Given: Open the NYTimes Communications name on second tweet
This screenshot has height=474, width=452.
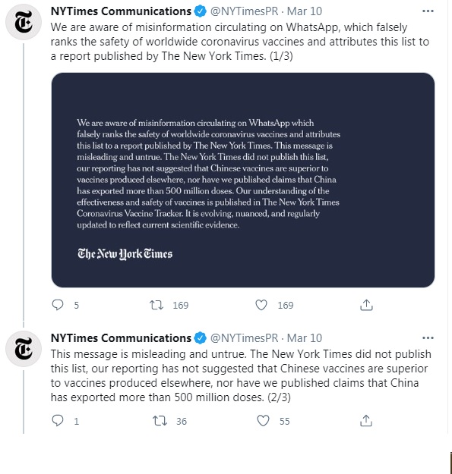Looking at the screenshot, I should pos(121,338).
